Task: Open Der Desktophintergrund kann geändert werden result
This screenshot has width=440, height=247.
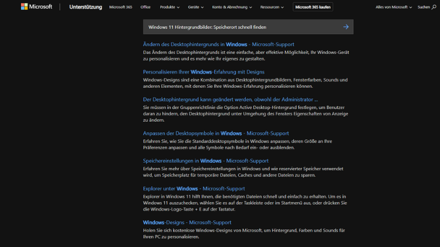Action: 231,100
